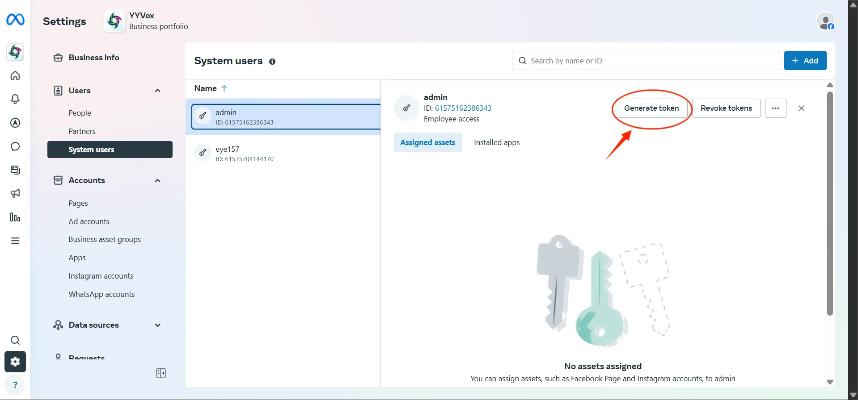The width and height of the screenshot is (858, 400).
Task: Focus Search by name or ID field
Action: click(x=646, y=61)
